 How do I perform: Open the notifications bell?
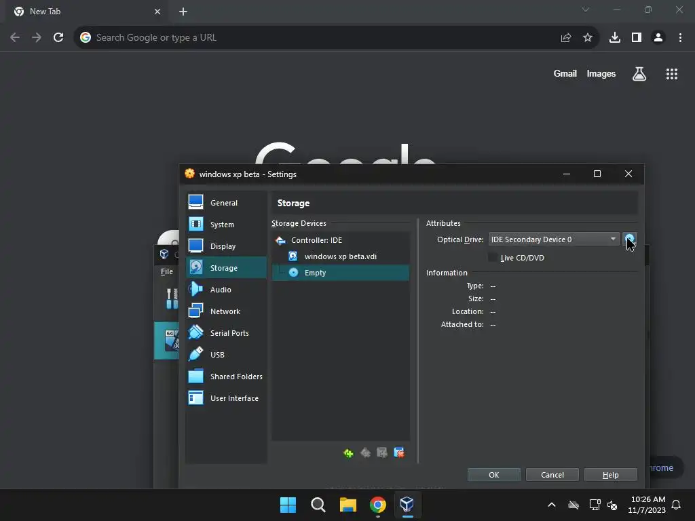677,505
